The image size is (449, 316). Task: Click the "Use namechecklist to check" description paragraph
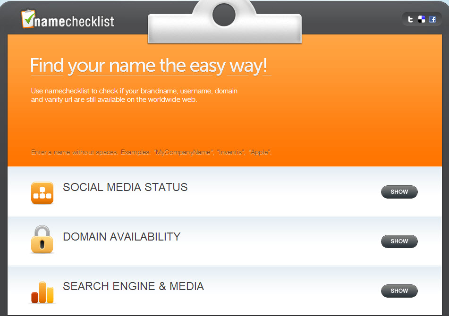pyautogui.click(x=134, y=95)
